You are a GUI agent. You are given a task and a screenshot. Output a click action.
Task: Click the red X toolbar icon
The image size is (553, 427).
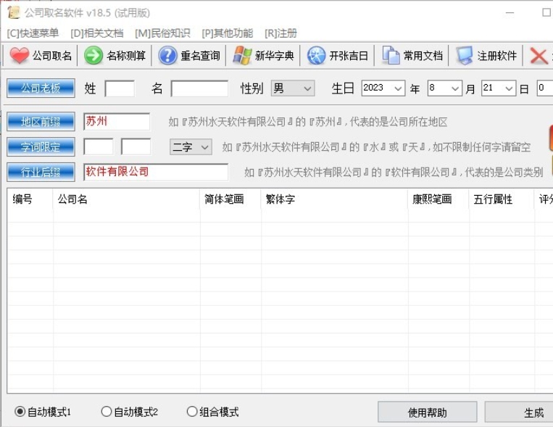click(x=539, y=56)
